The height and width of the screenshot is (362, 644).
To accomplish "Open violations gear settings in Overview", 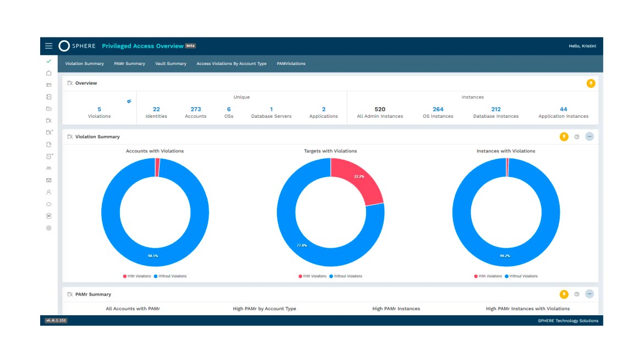I will 129,101.
